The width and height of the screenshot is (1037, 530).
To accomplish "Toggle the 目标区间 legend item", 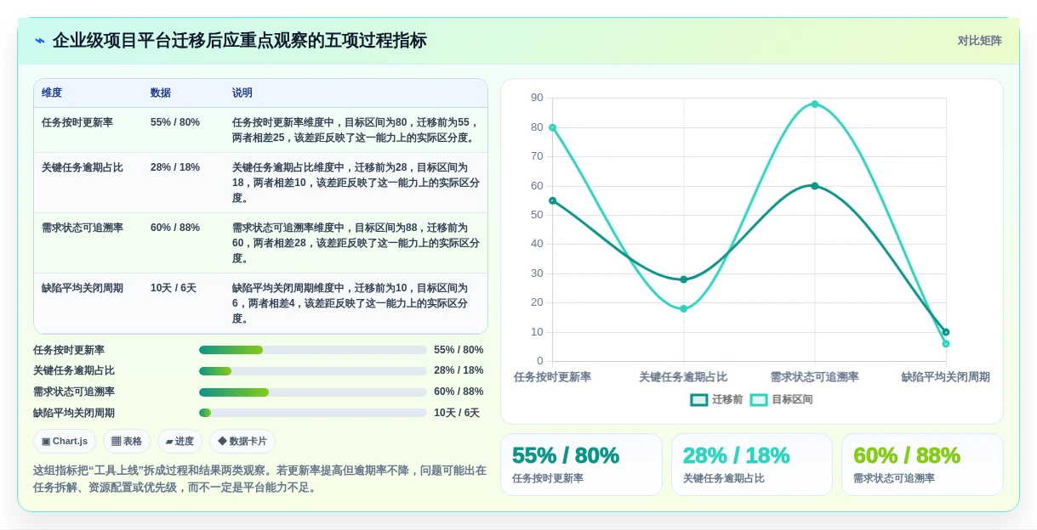I will [781, 399].
